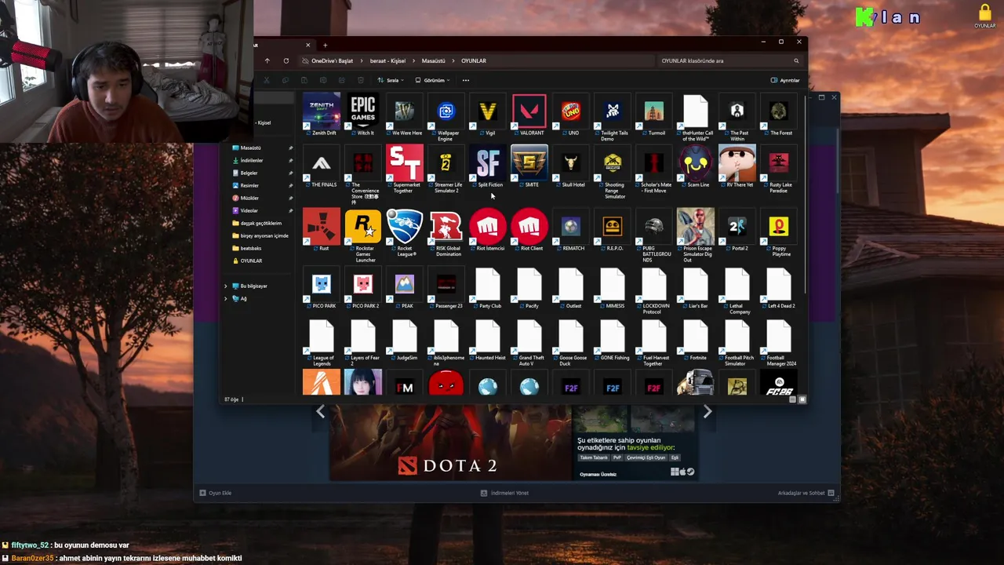The width and height of the screenshot is (1004, 565).
Task: Click the refresh button in Explorer
Action: point(286,60)
